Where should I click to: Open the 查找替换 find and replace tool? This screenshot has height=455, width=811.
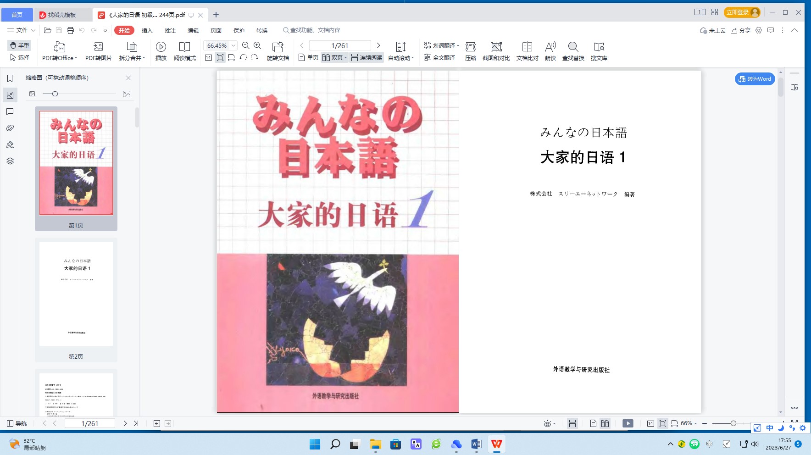[x=573, y=47]
